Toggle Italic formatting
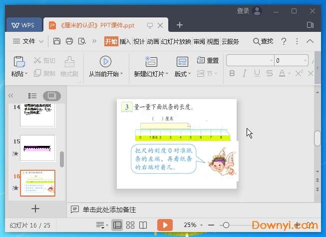This screenshot has height=237, width=326. tap(245, 73)
